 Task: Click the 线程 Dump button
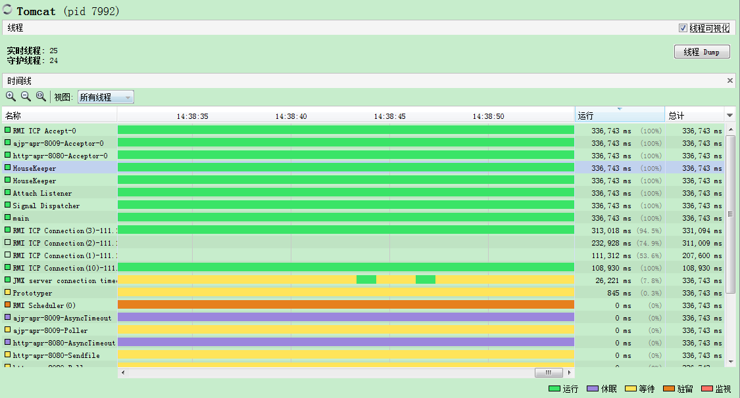702,52
